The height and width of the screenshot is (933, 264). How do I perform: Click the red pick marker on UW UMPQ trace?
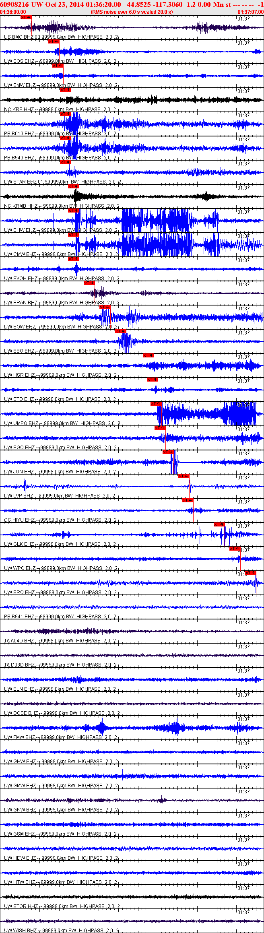pyautogui.click(x=156, y=404)
